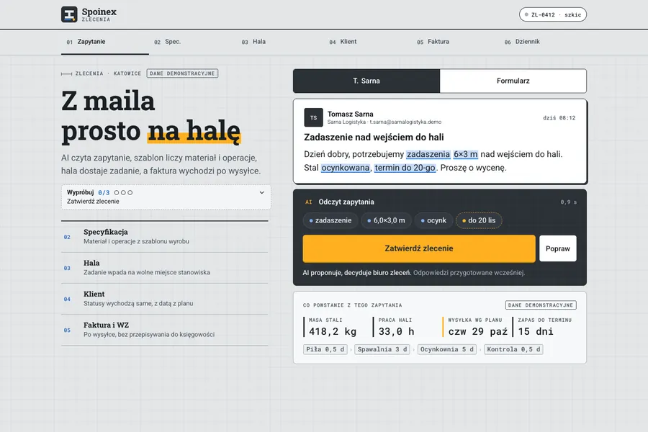648x432 pixels.
Task: Open the 02 Specyfikacja list row
Action: (x=164, y=237)
